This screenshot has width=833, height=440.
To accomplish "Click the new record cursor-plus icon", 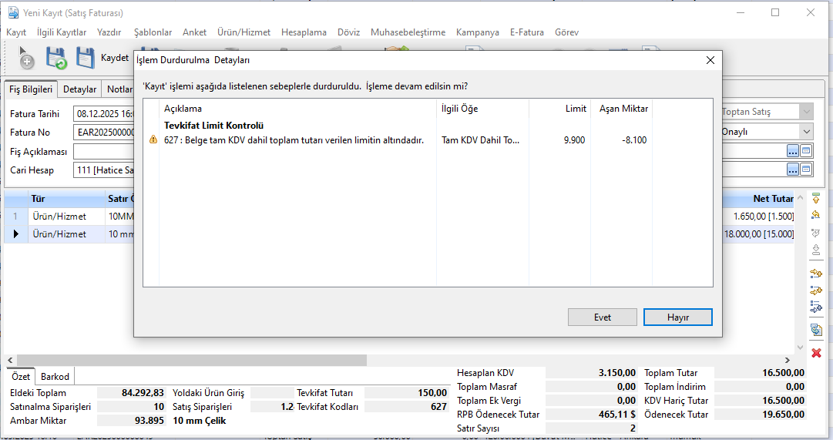I will click(x=25, y=58).
